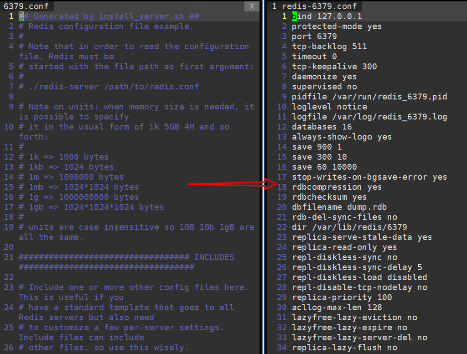Image resolution: width=467 pixels, height=354 pixels.
Task: Click the comment '# 1m => 1000000 bytes'
Action: [71, 177]
